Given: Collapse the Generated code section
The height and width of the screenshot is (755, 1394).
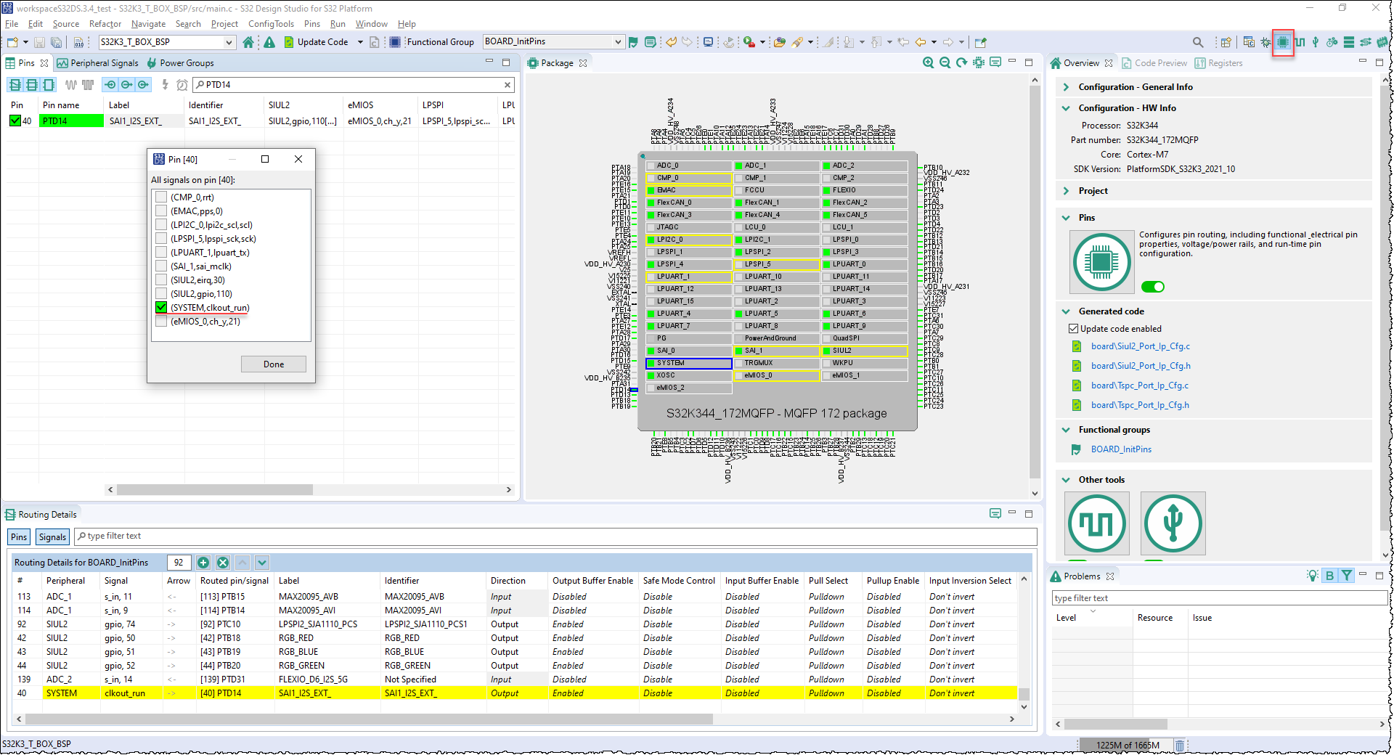Looking at the screenshot, I should [1065, 311].
